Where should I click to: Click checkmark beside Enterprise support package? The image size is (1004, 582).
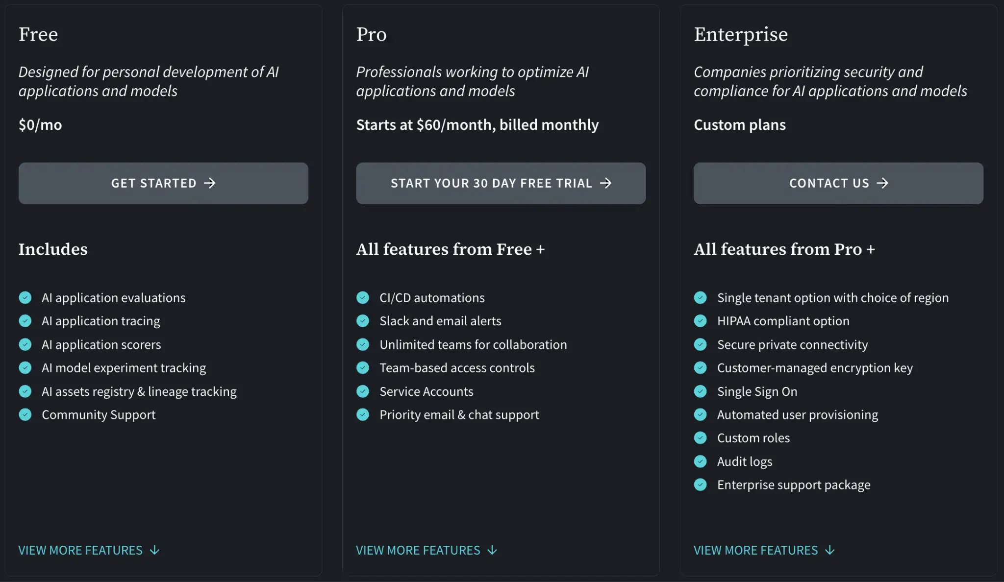[701, 485]
